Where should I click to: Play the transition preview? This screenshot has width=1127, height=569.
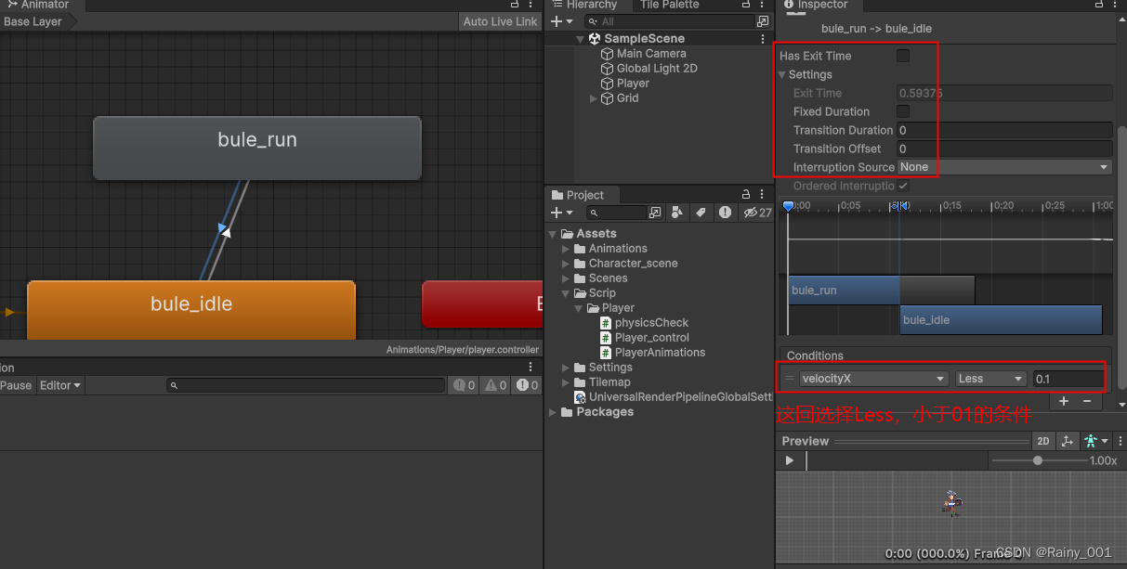[x=790, y=460]
